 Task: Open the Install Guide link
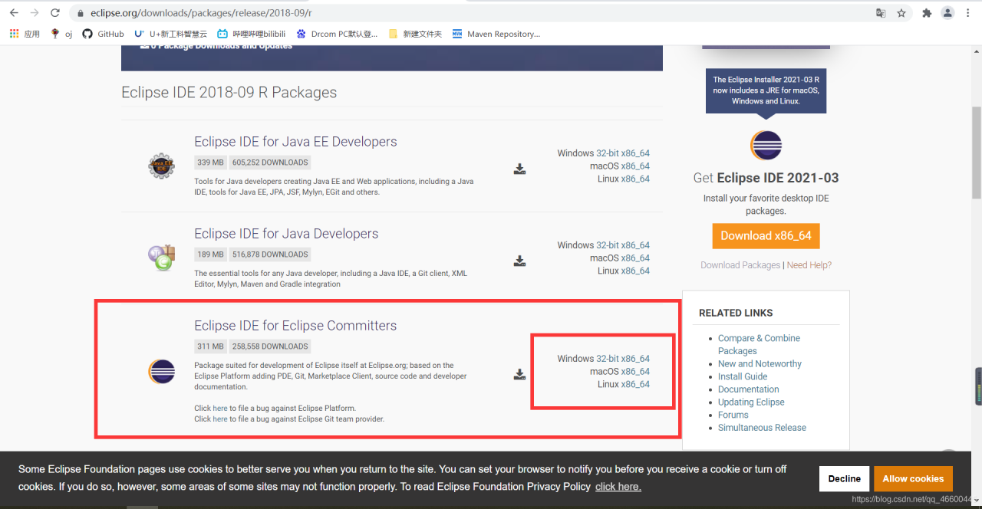[743, 376]
